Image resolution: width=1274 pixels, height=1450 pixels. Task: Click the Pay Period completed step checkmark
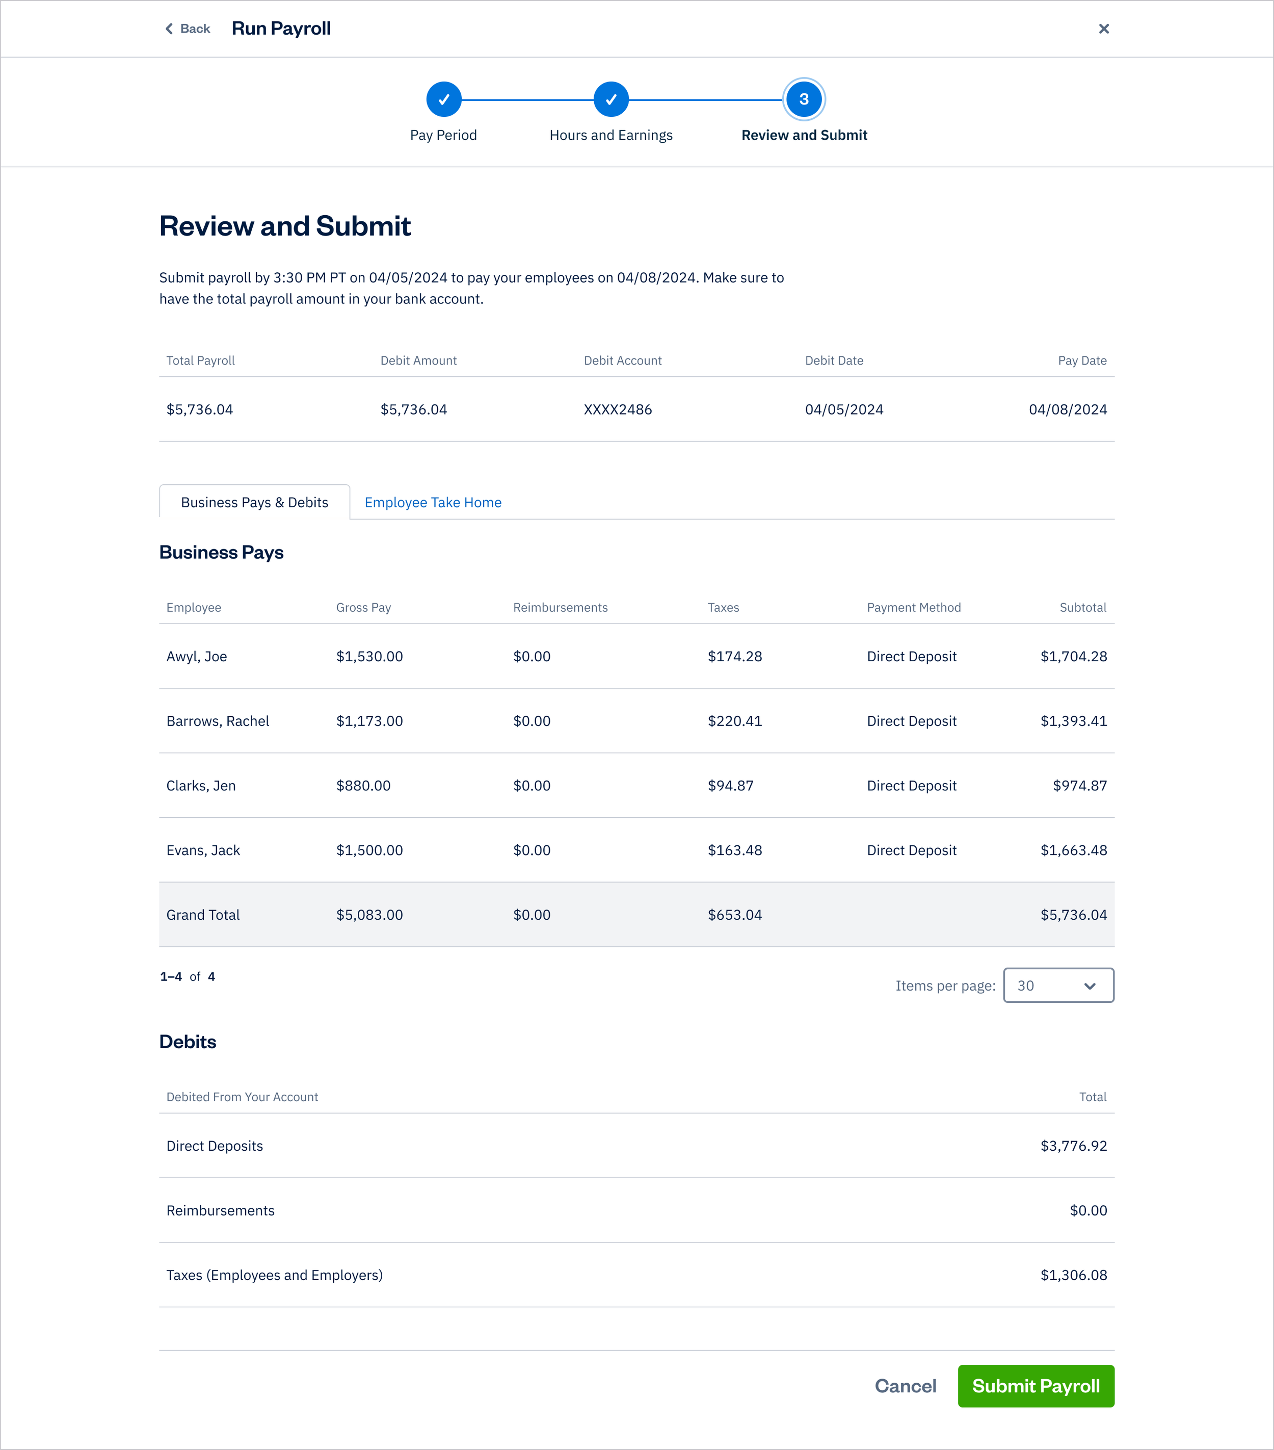click(443, 99)
